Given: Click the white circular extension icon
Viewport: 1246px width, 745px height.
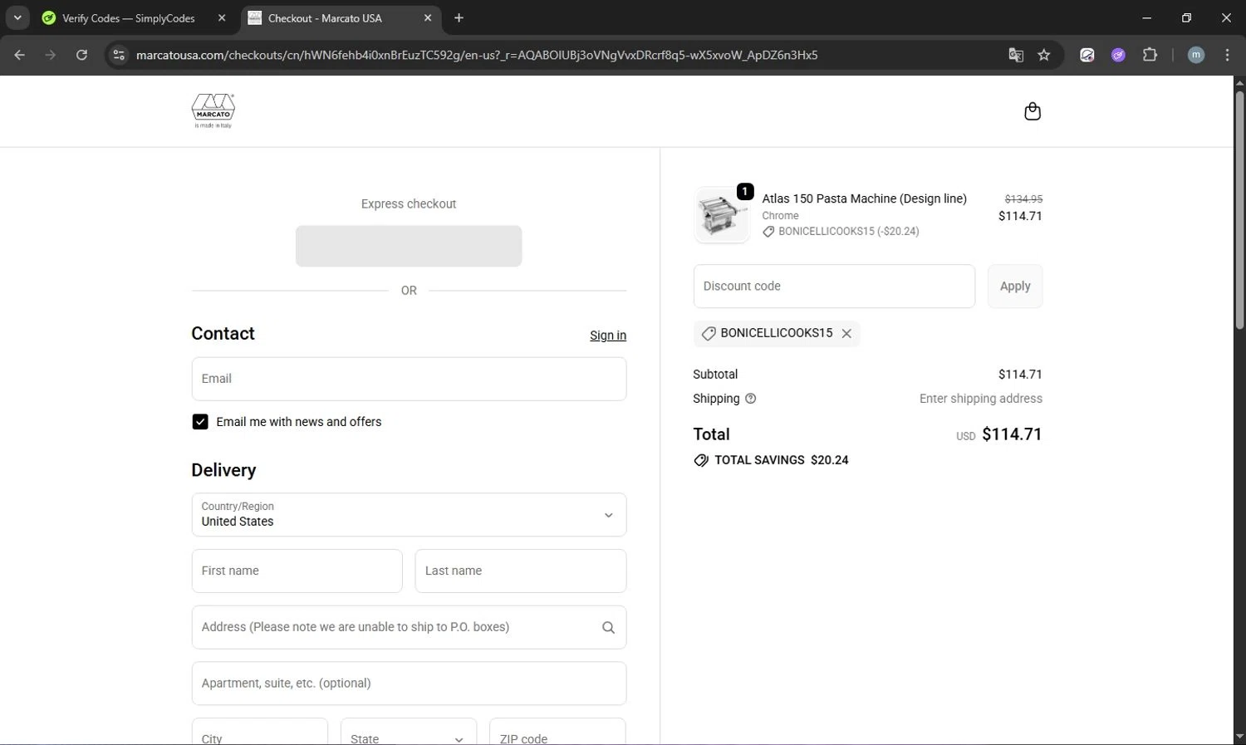Looking at the screenshot, I should pyautogui.click(x=1087, y=55).
